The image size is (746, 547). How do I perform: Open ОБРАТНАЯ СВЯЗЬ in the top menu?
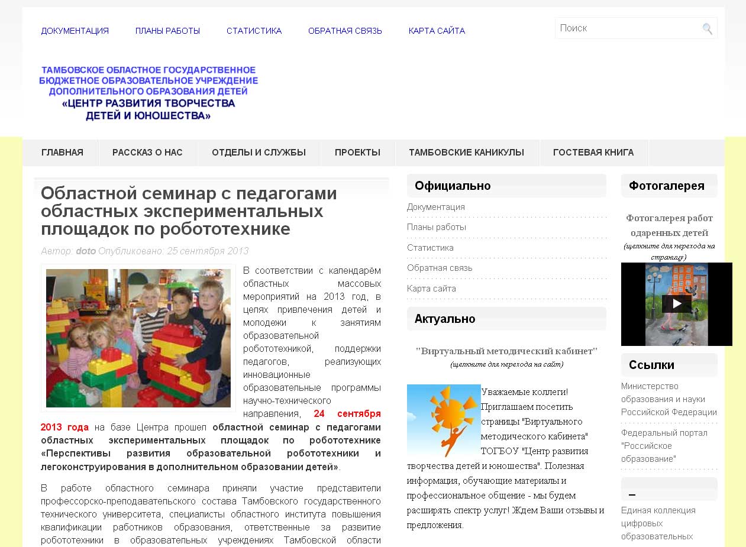click(x=345, y=31)
